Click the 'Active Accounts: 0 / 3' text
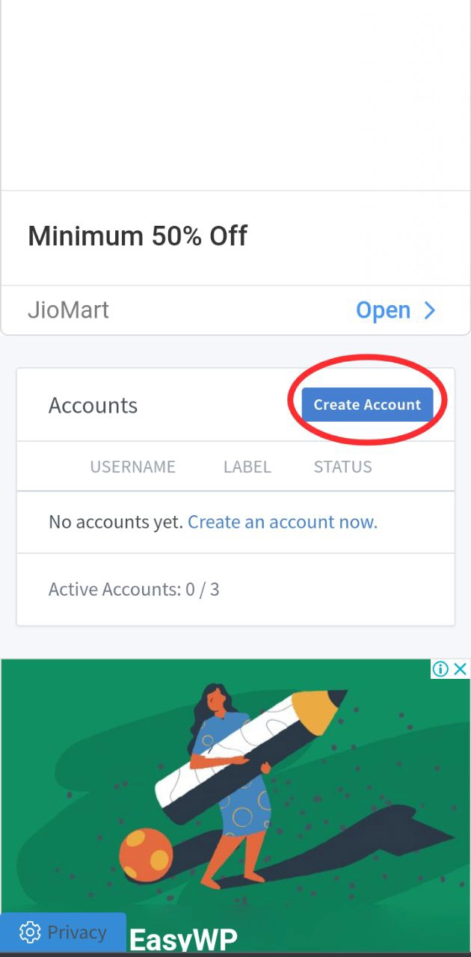 click(134, 589)
